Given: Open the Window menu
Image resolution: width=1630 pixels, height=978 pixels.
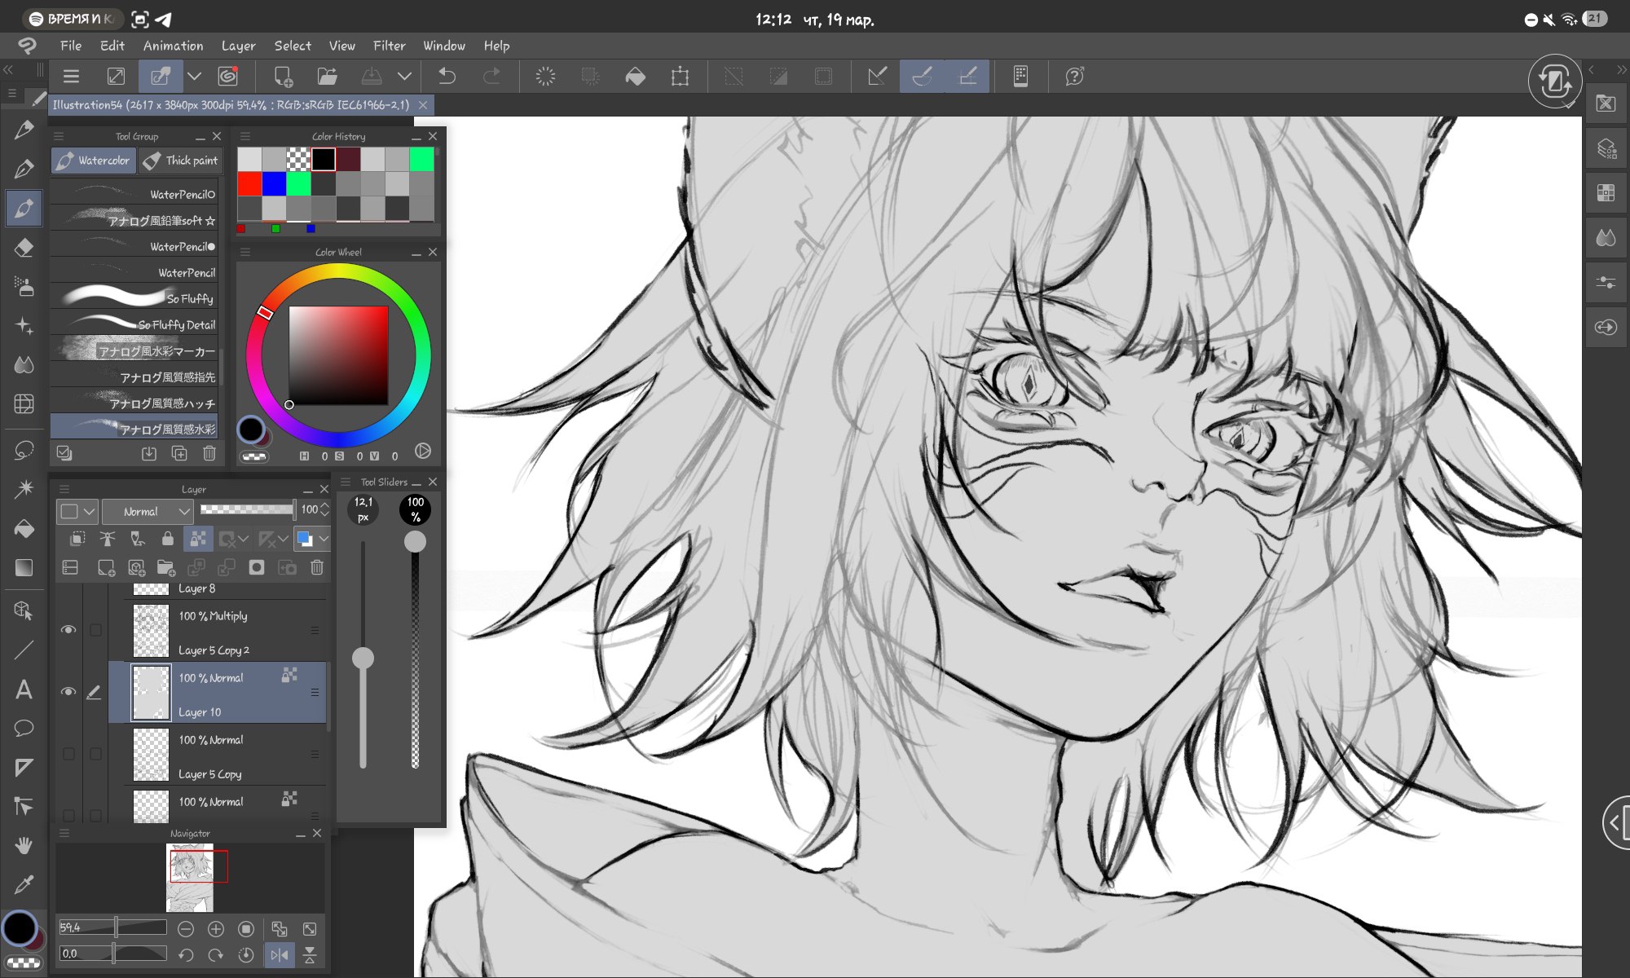Looking at the screenshot, I should tap(444, 46).
